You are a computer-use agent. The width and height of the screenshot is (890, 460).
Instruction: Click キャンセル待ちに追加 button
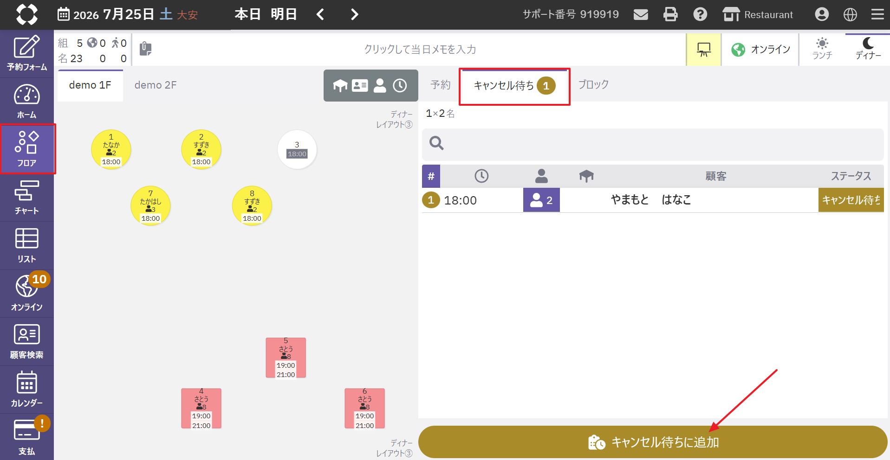tap(653, 442)
